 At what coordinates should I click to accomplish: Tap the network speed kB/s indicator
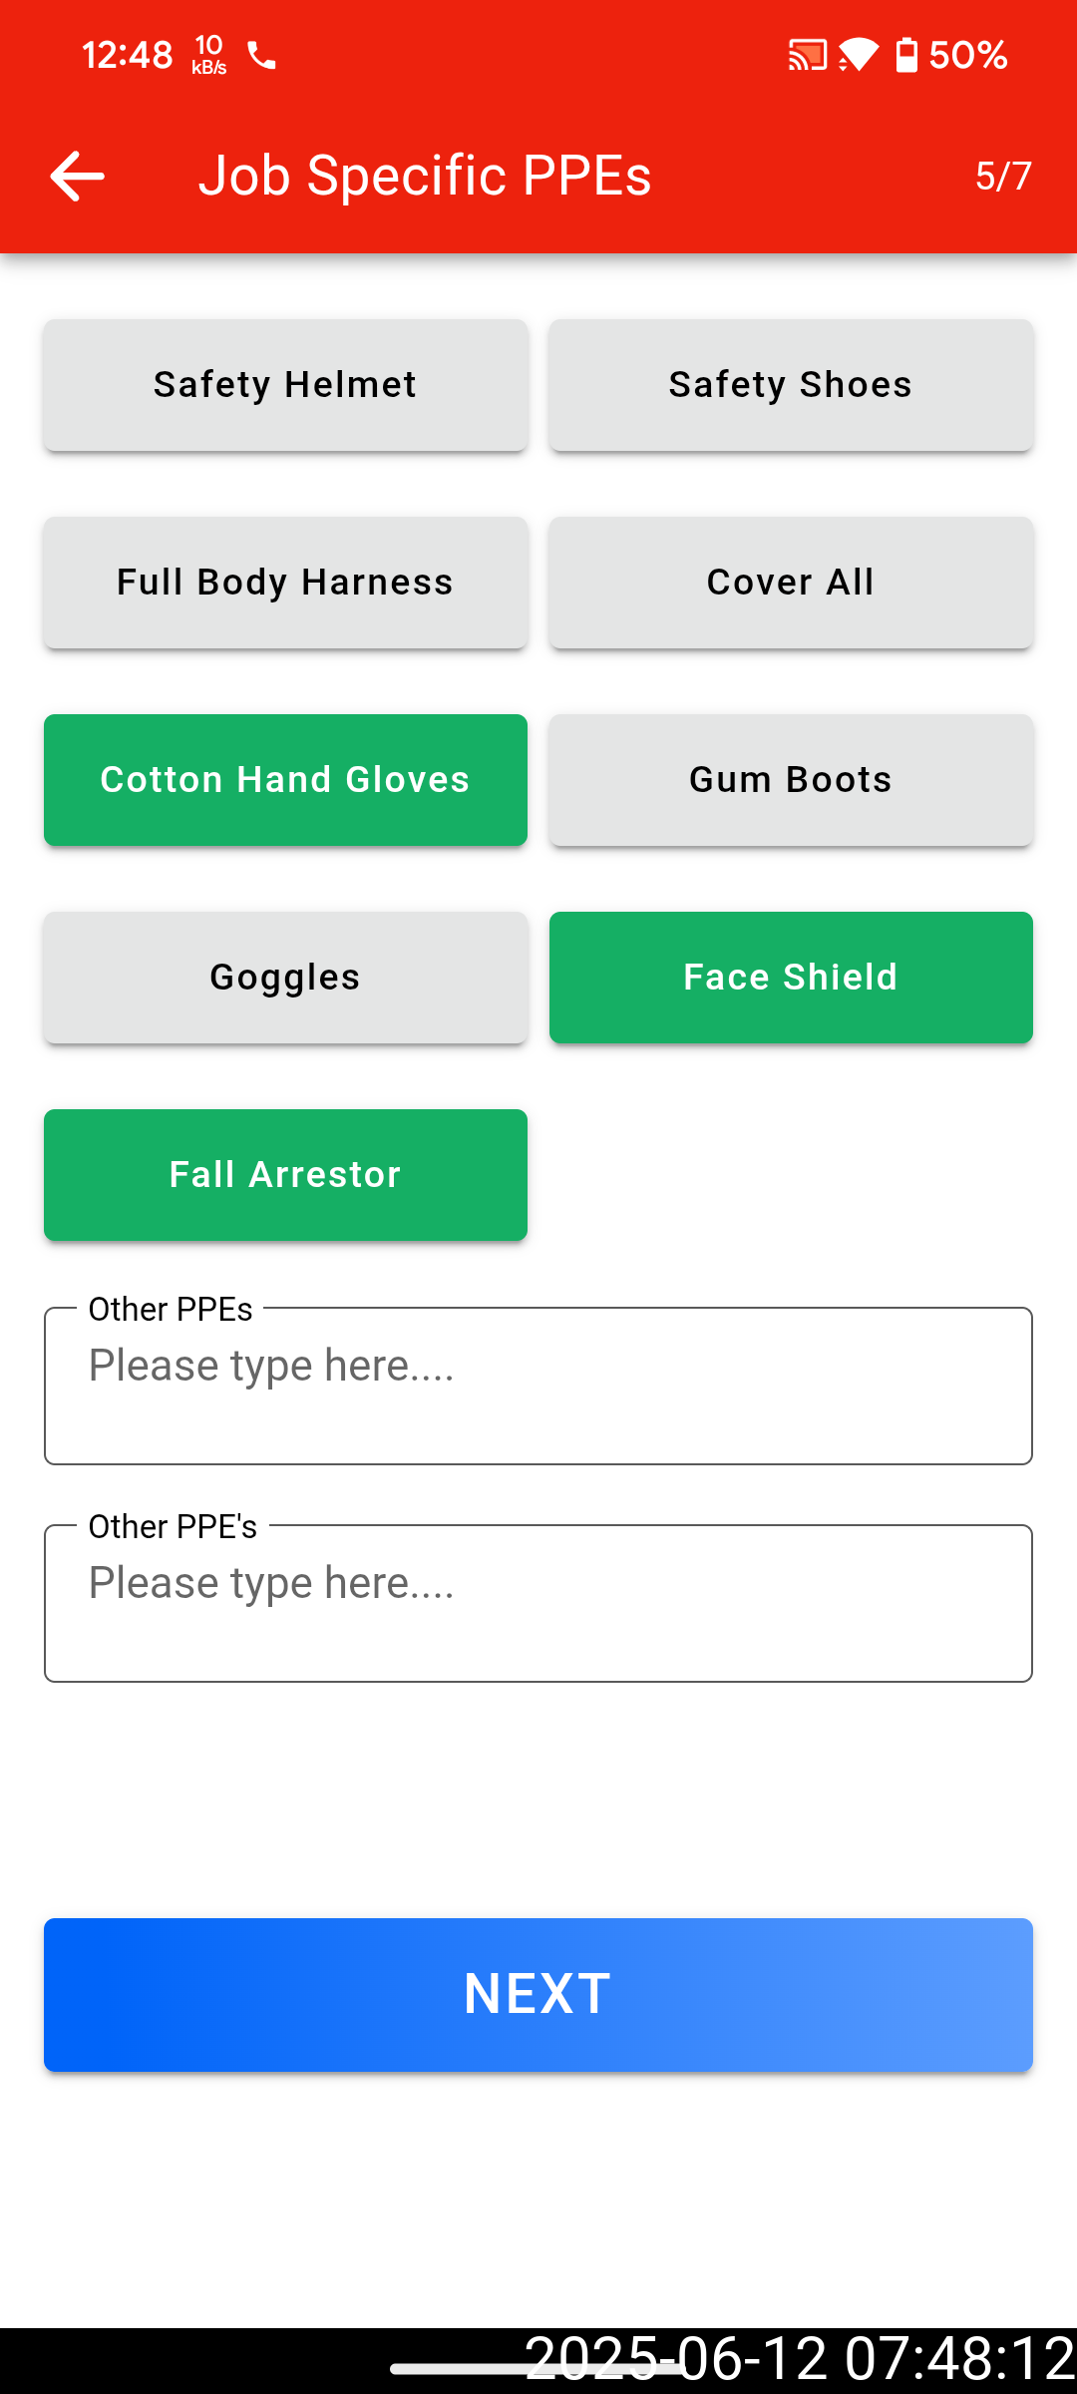tap(209, 55)
